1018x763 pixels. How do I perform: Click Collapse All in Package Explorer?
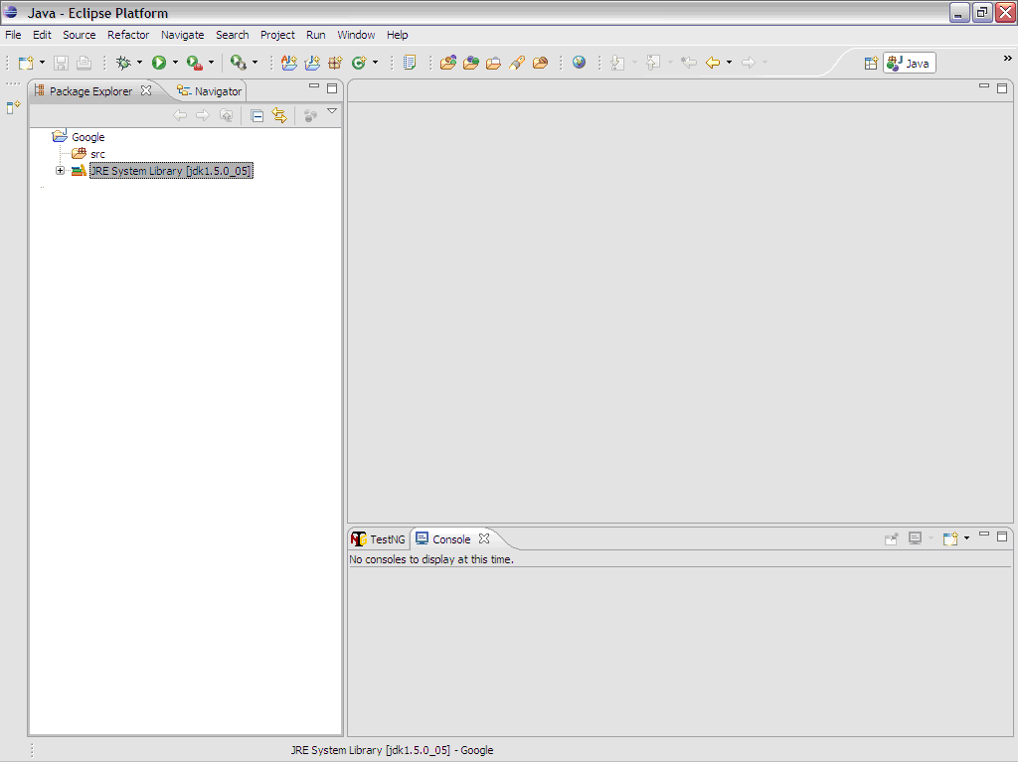[x=257, y=115]
